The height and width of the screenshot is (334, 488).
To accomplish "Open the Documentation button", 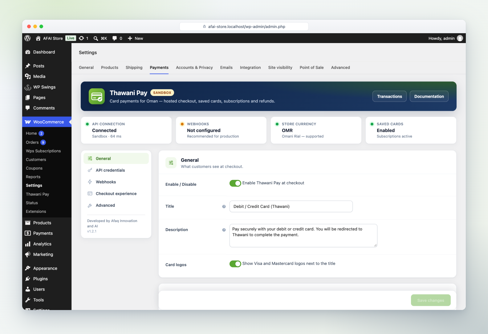I will (429, 96).
